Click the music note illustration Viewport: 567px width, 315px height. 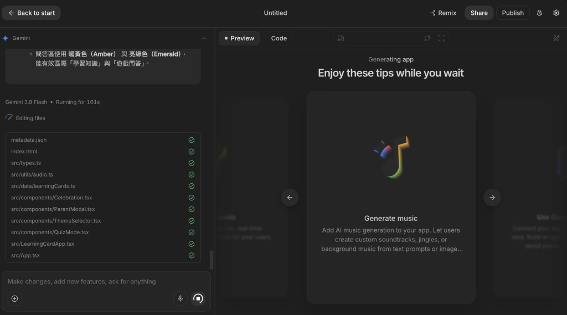coord(391,157)
